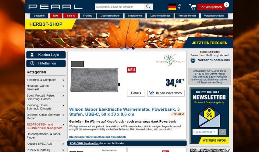Click the 34,99 price

tap(175, 82)
